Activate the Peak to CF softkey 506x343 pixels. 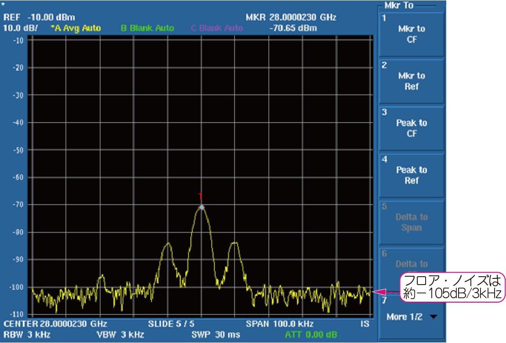411,128
